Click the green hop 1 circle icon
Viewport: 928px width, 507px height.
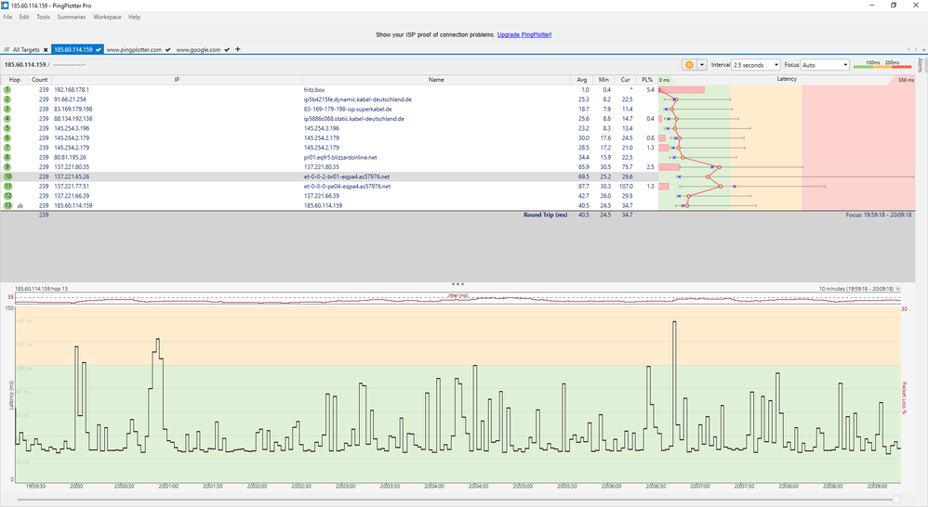pos(7,90)
